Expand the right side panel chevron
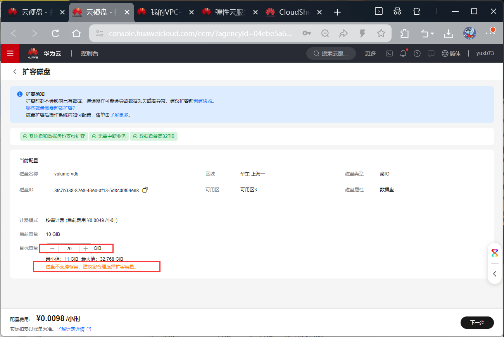This screenshot has height=337, width=504. tap(495, 274)
